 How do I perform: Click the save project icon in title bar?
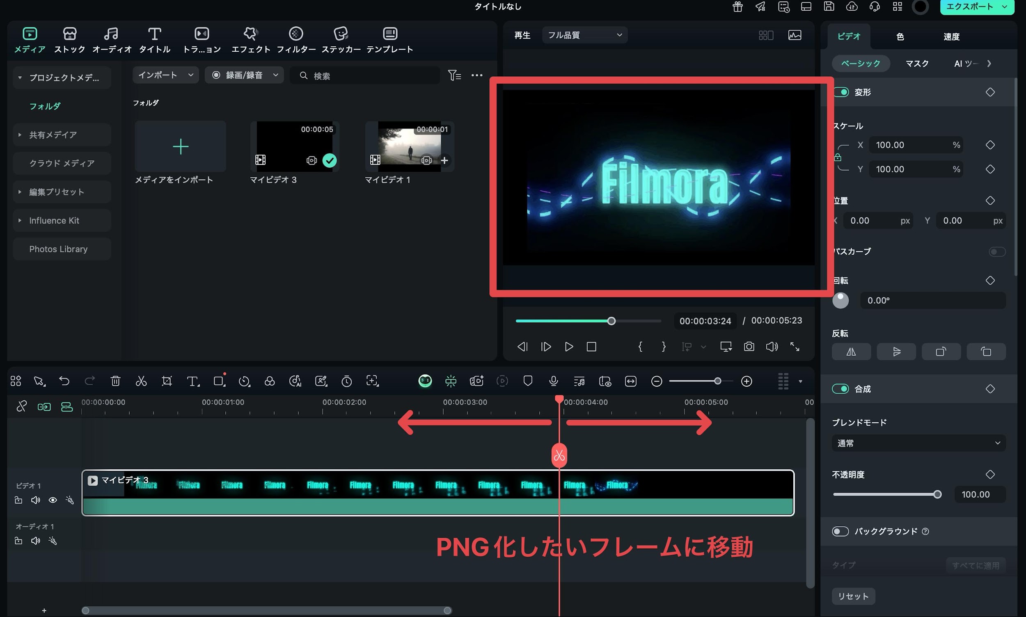pyautogui.click(x=829, y=6)
